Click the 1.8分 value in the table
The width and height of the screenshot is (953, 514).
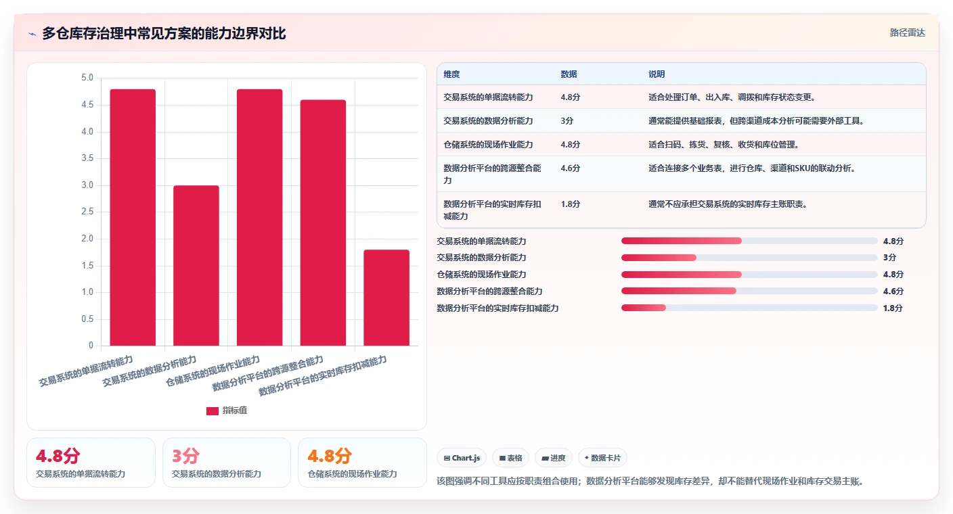click(571, 204)
